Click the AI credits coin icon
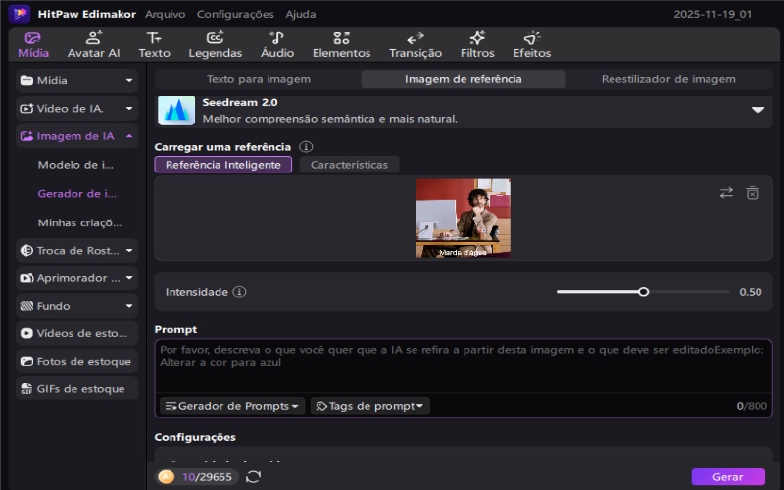This screenshot has height=490, width=784. [x=166, y=476]
